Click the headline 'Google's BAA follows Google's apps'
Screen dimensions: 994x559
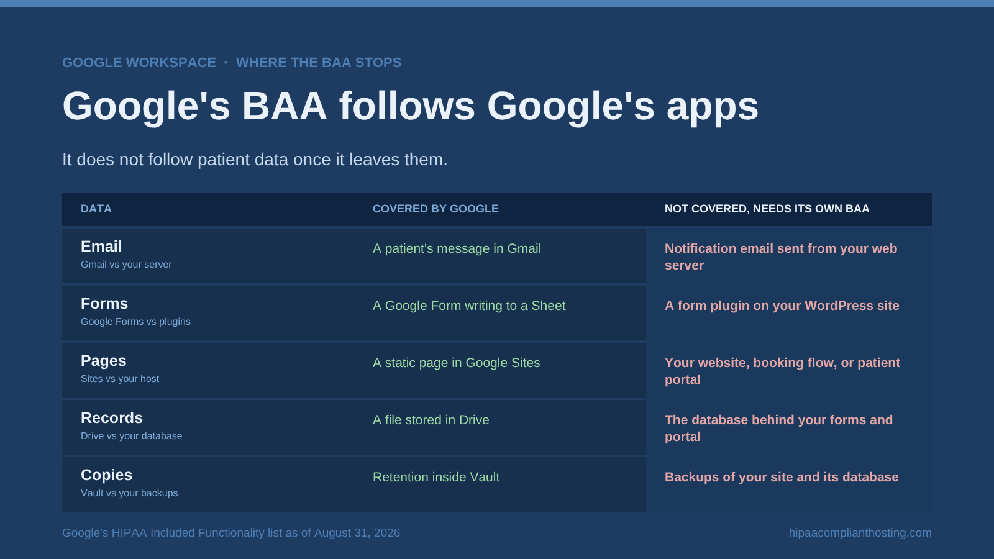[411, 106]
